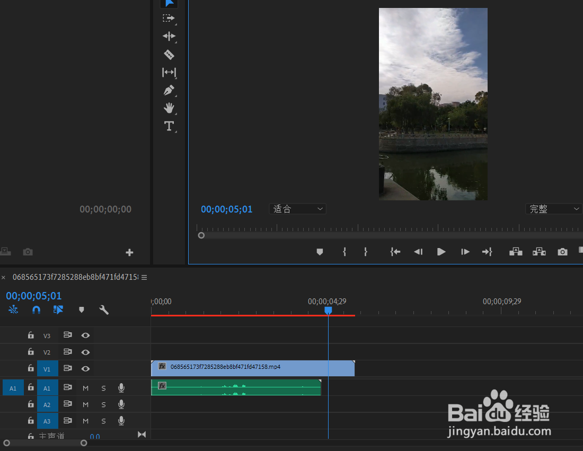Select the video clip on V1

(253, 368)
